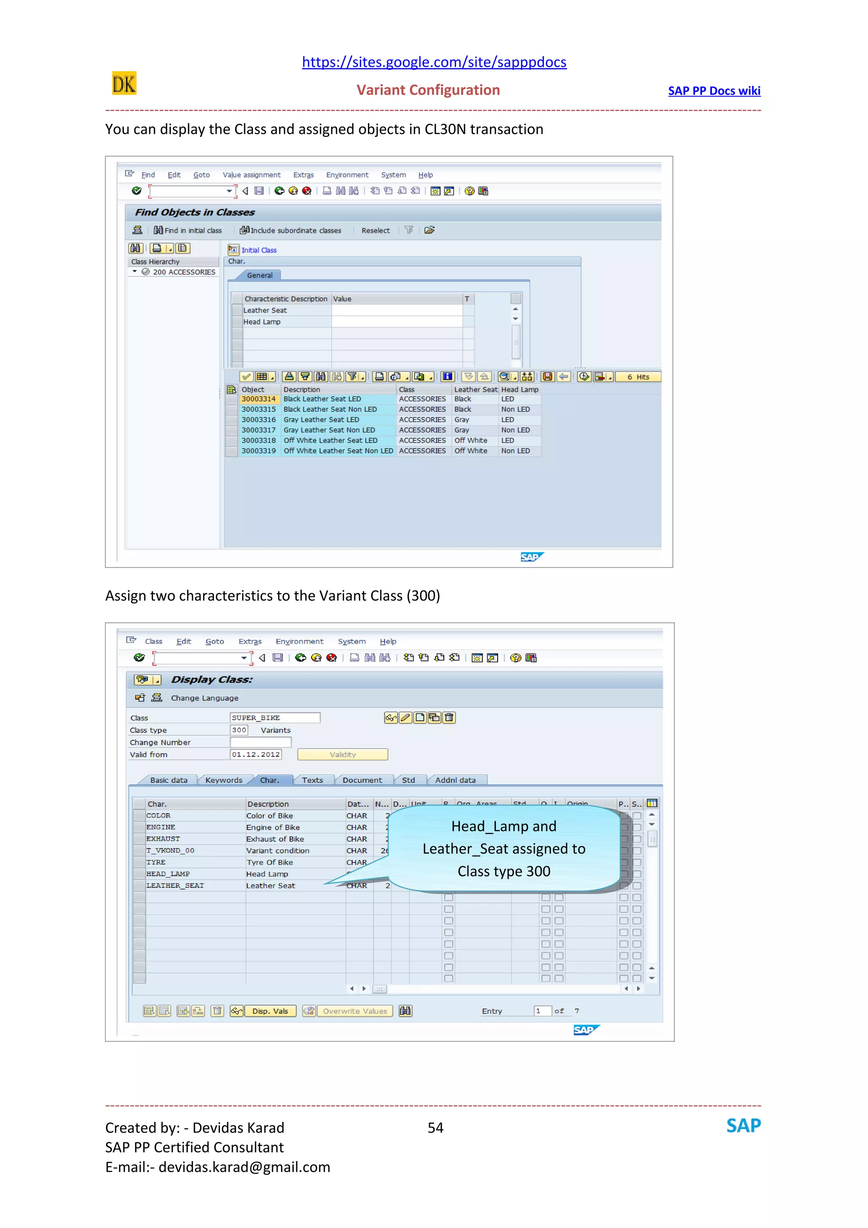Switch to the Addnl data tab

(x=455, y=780)
